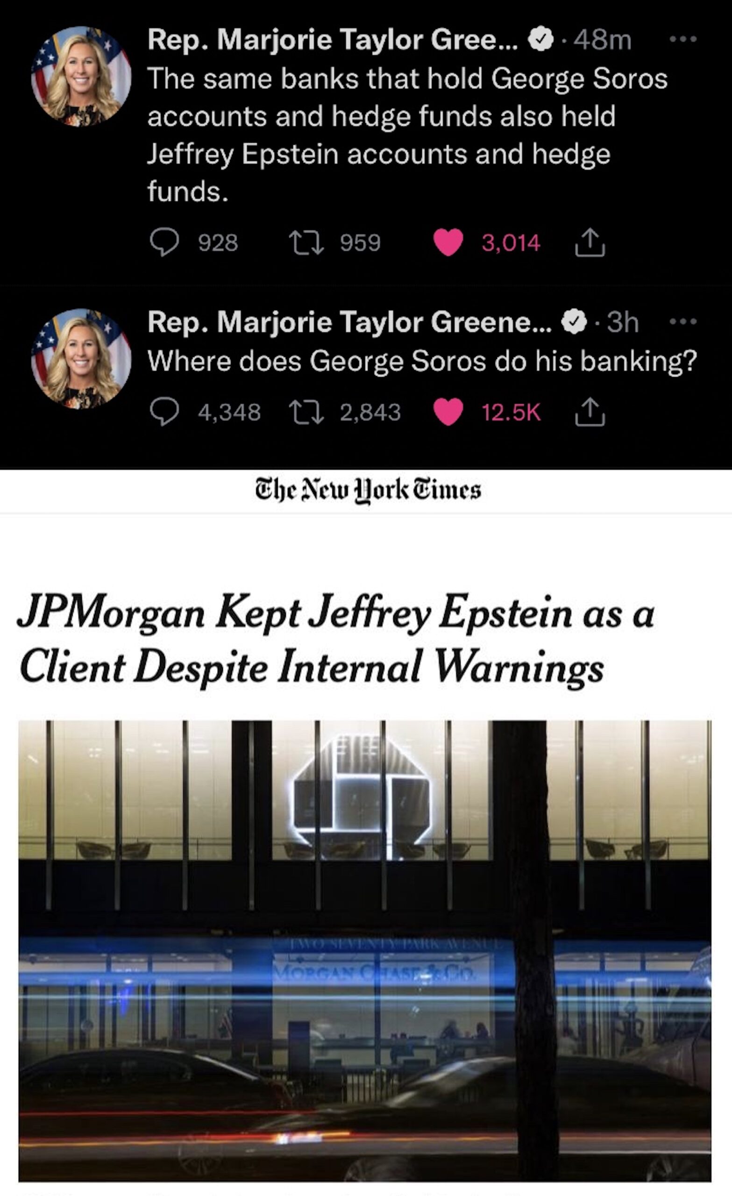Retweet the tweet with 959 retweets
Screen dimensions: 732x1196
click(x=306, y=242)
